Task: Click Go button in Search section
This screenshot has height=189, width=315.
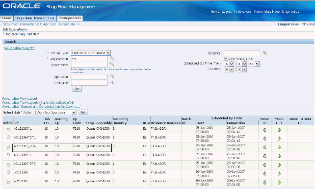Action: [77, 89]
